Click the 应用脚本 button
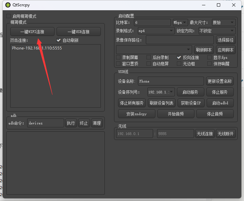This screenshot has height=201, width=244. (x=225, y=50)
